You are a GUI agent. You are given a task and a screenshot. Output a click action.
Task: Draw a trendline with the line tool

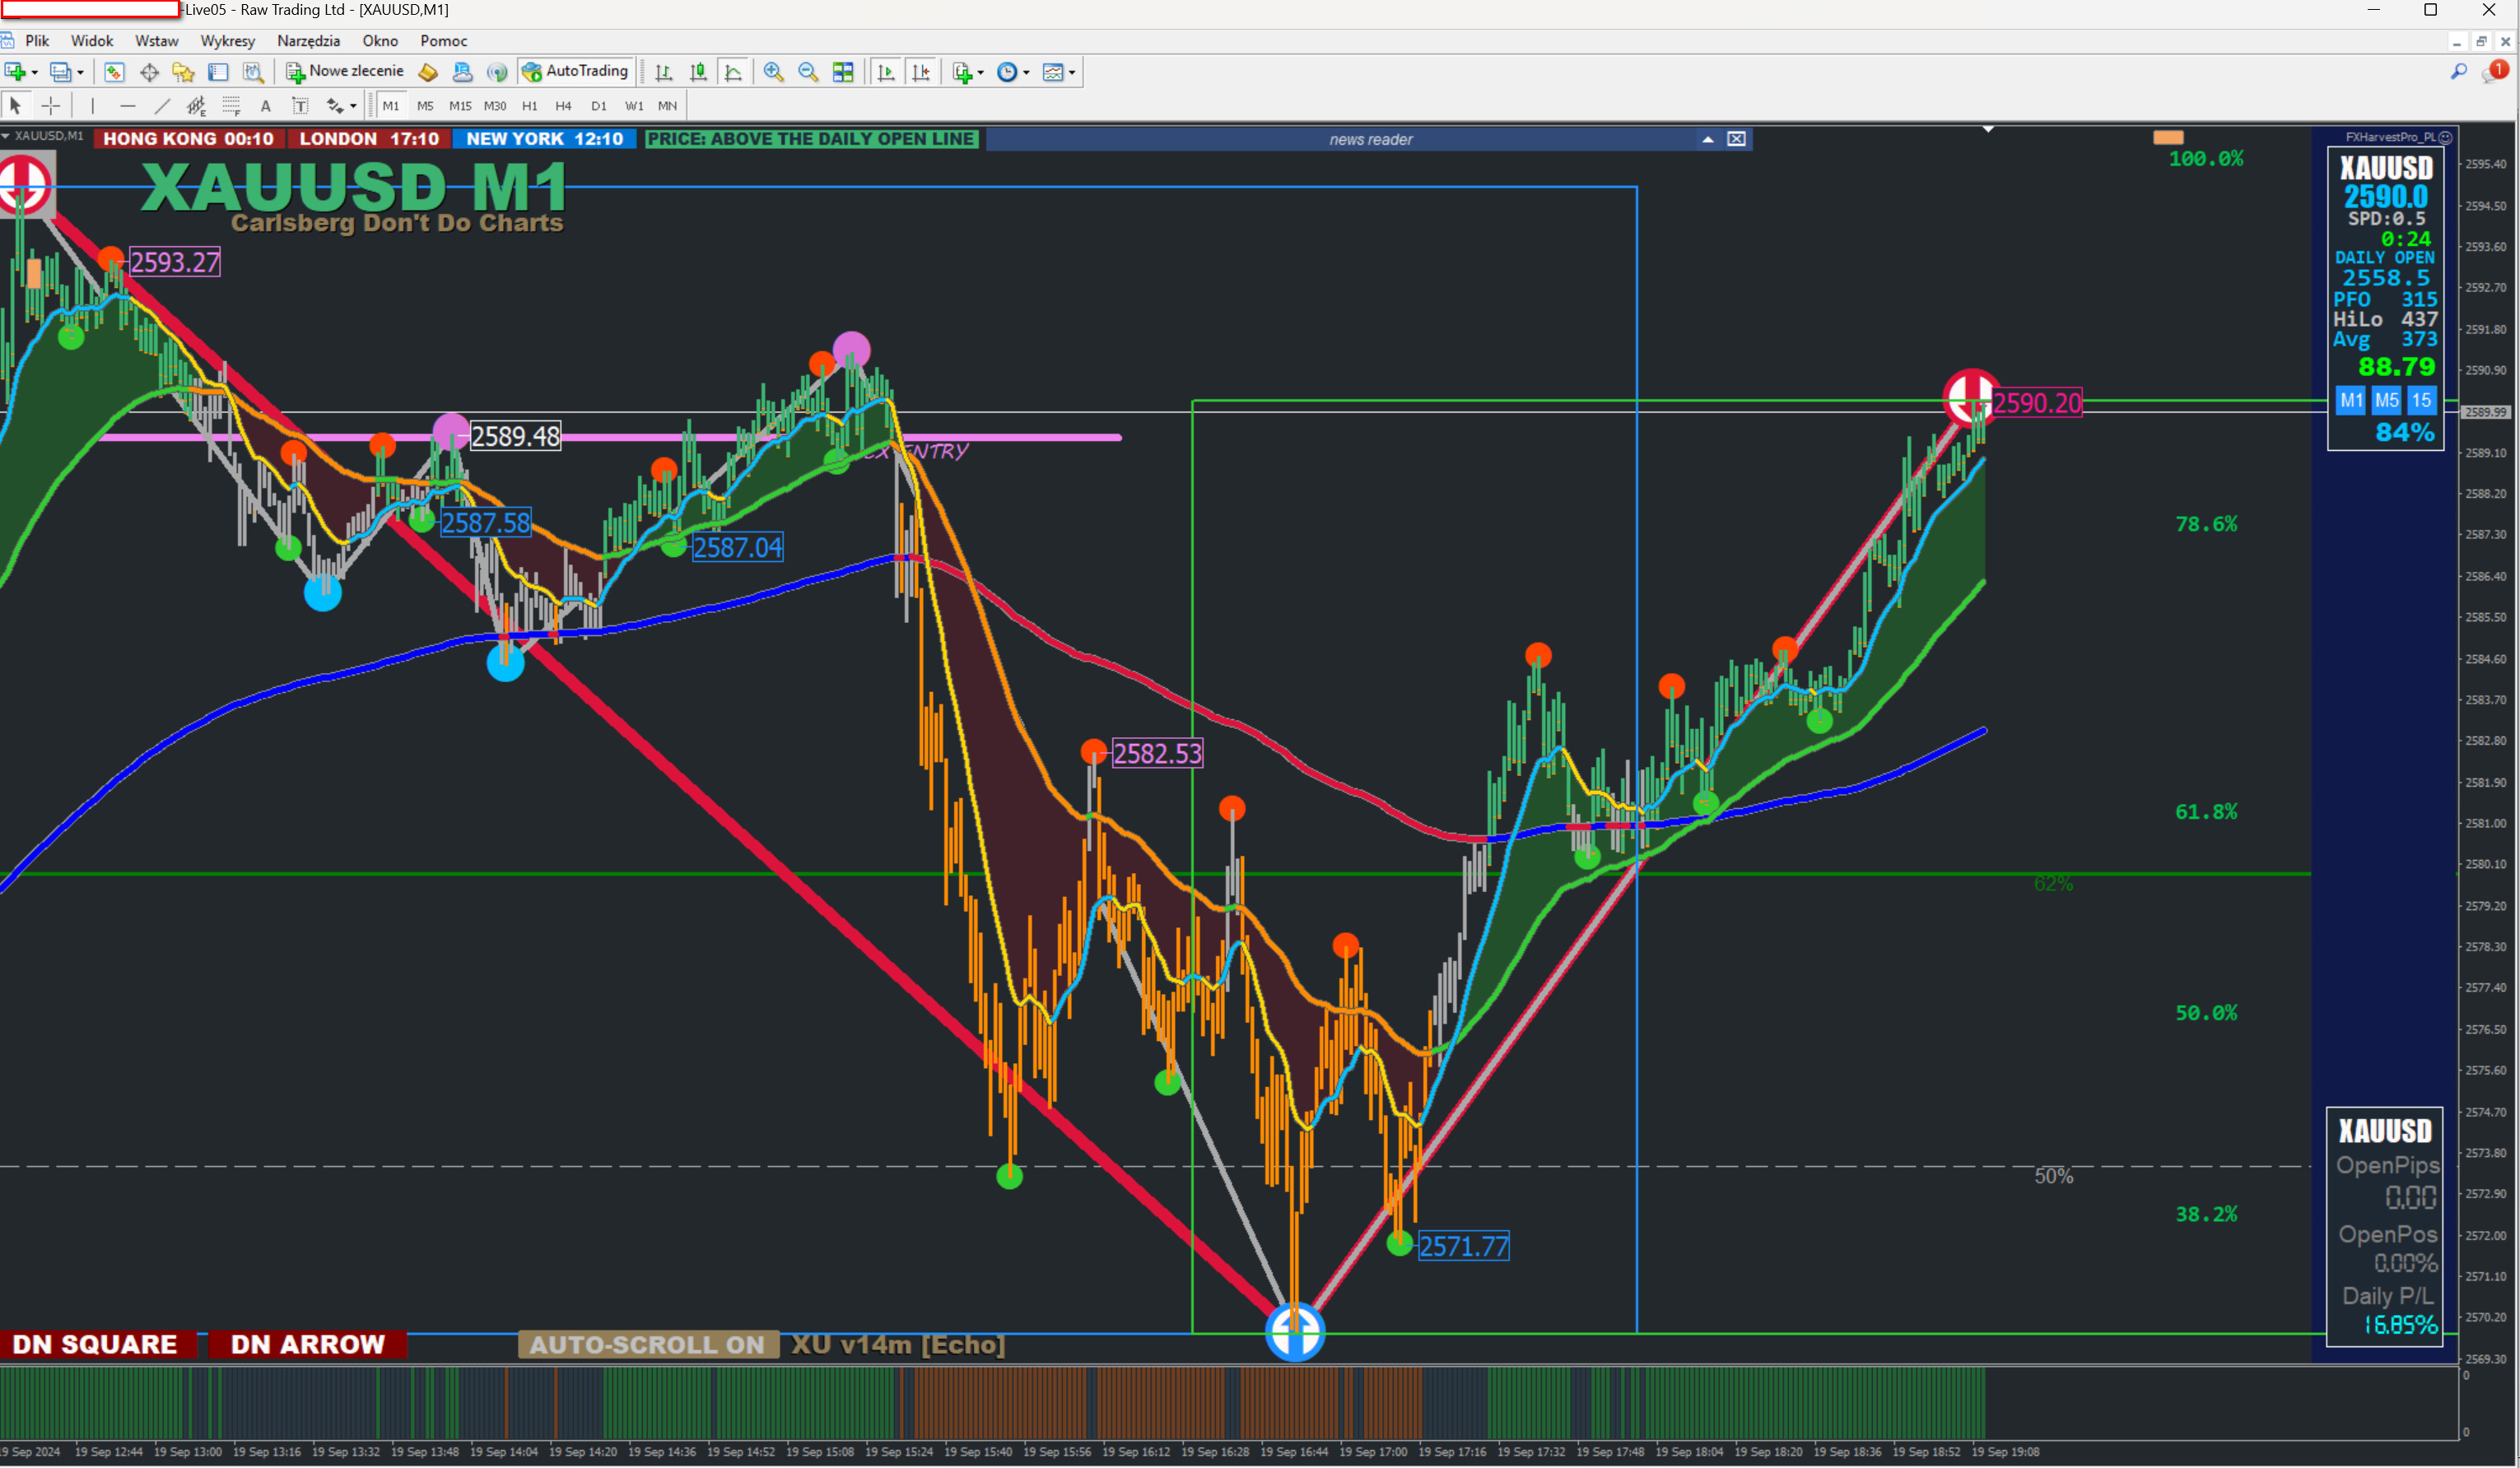pyautogui.click(x=162, y=106)
